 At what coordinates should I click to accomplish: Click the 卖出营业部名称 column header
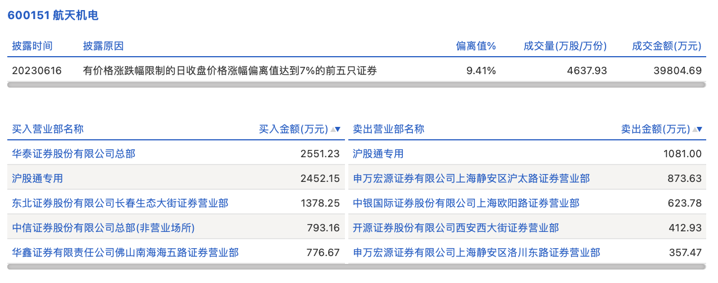[388, 129]
